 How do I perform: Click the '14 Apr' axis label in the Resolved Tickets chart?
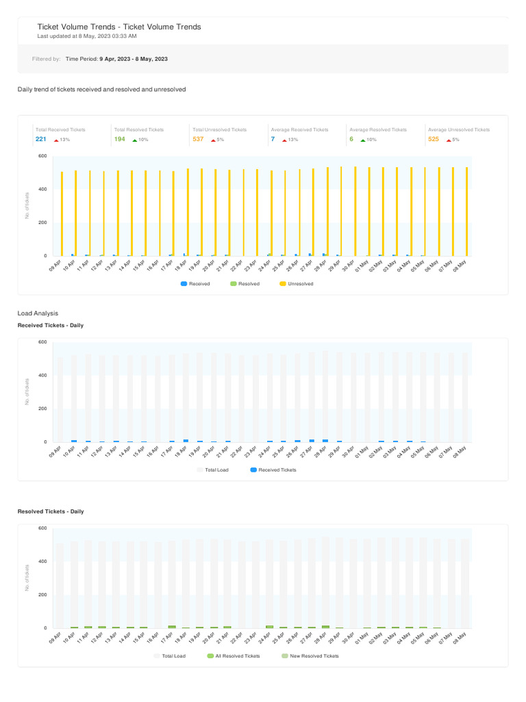(x=125, y=637)
